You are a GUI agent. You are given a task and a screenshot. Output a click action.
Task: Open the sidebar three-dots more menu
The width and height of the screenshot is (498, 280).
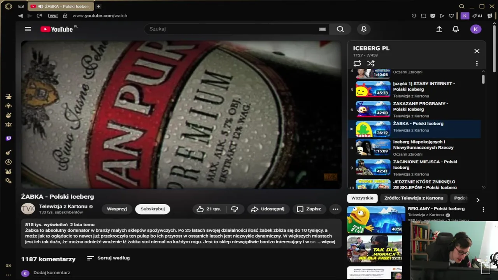pos(8,275)
